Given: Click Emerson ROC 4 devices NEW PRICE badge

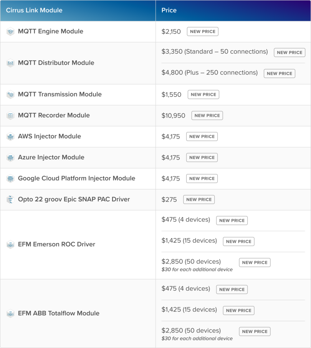Looking at the screenshot, I should pos(232,220).
